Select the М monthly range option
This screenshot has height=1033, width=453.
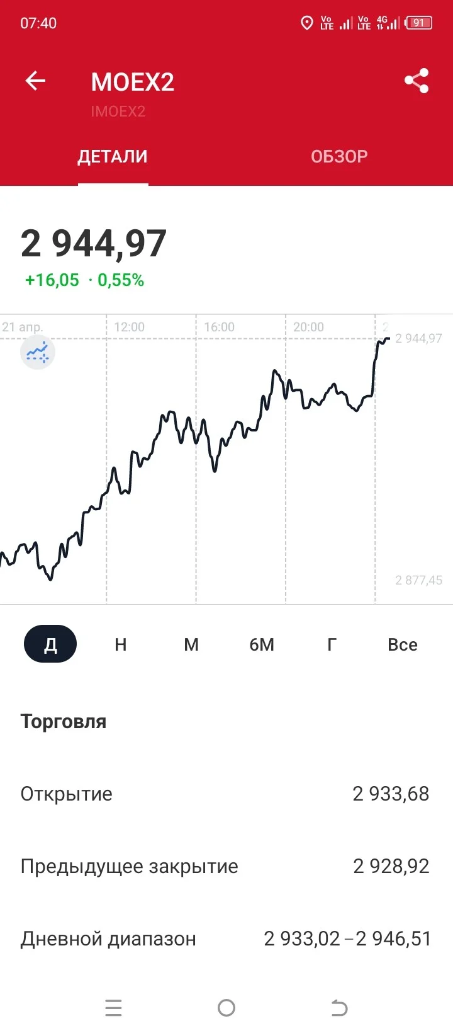[x=191, y=644]
